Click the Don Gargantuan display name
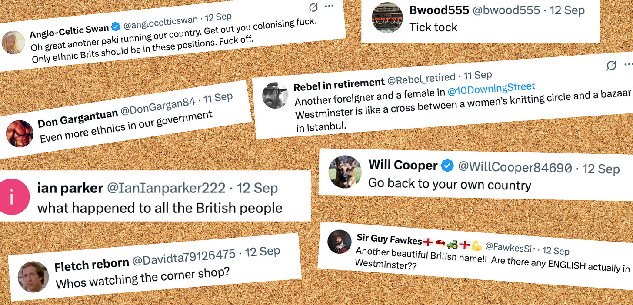The image size is (633, 305). pos(78,118)
